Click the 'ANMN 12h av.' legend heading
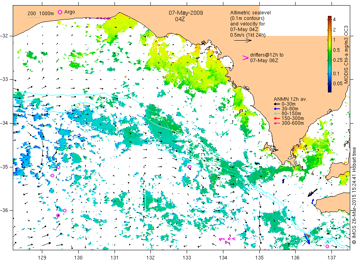 tap(290, 99)
